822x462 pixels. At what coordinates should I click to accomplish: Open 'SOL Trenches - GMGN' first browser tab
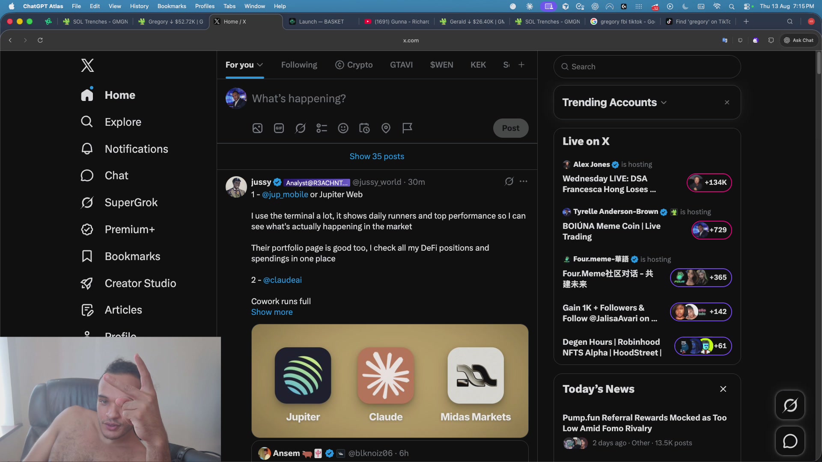pyautogui.click(x=95, y=21)
